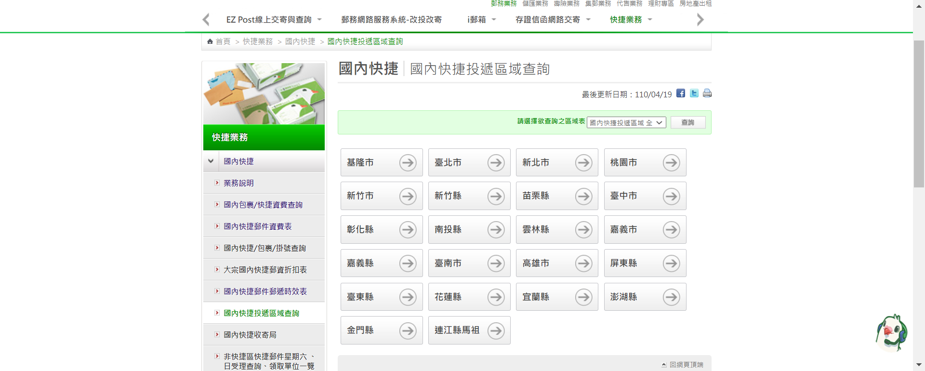
Task: Expand 存證信函網路交寄 menu
Action: click(588, 20)
